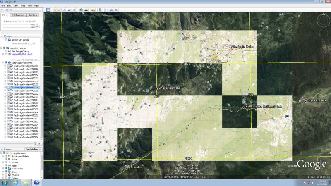The image size is (331, 186).
Task: Switch to the Directions tab
Action: pos(33,15)
